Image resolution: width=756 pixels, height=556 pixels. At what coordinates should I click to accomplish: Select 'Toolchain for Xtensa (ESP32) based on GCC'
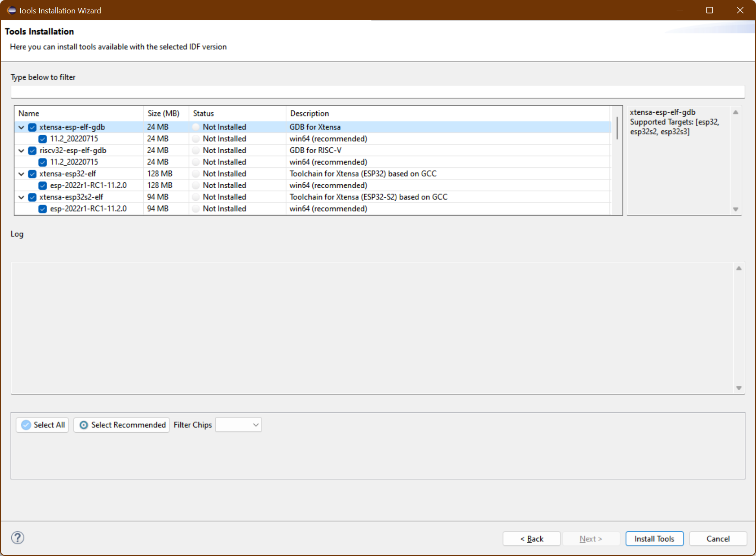tap(363, 174)
